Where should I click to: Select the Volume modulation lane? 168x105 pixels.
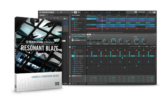(77, 76)
